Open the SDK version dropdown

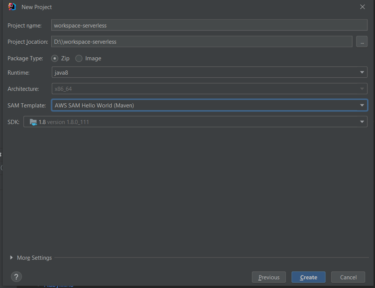point(195,122)
